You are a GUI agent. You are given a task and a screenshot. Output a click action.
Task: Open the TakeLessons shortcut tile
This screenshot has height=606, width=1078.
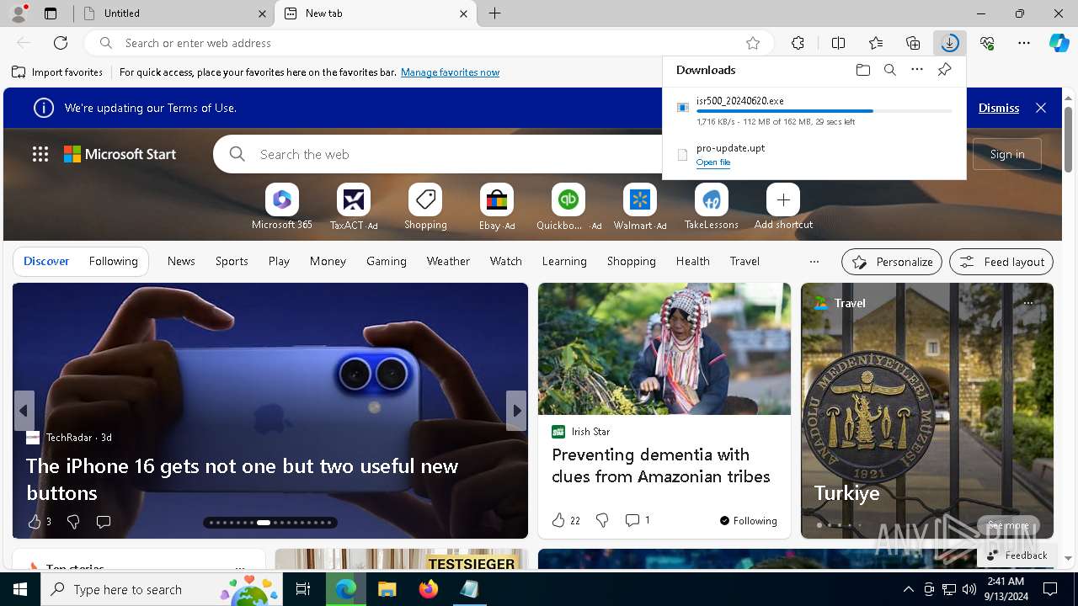click(712, 206)
